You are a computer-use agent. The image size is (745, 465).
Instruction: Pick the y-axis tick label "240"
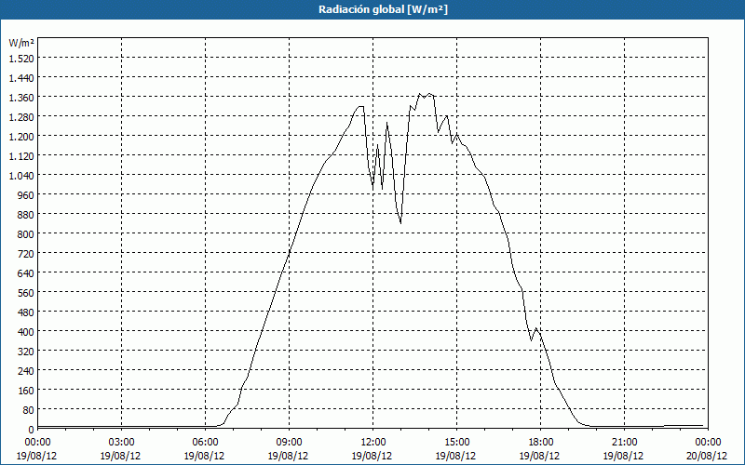26,371
